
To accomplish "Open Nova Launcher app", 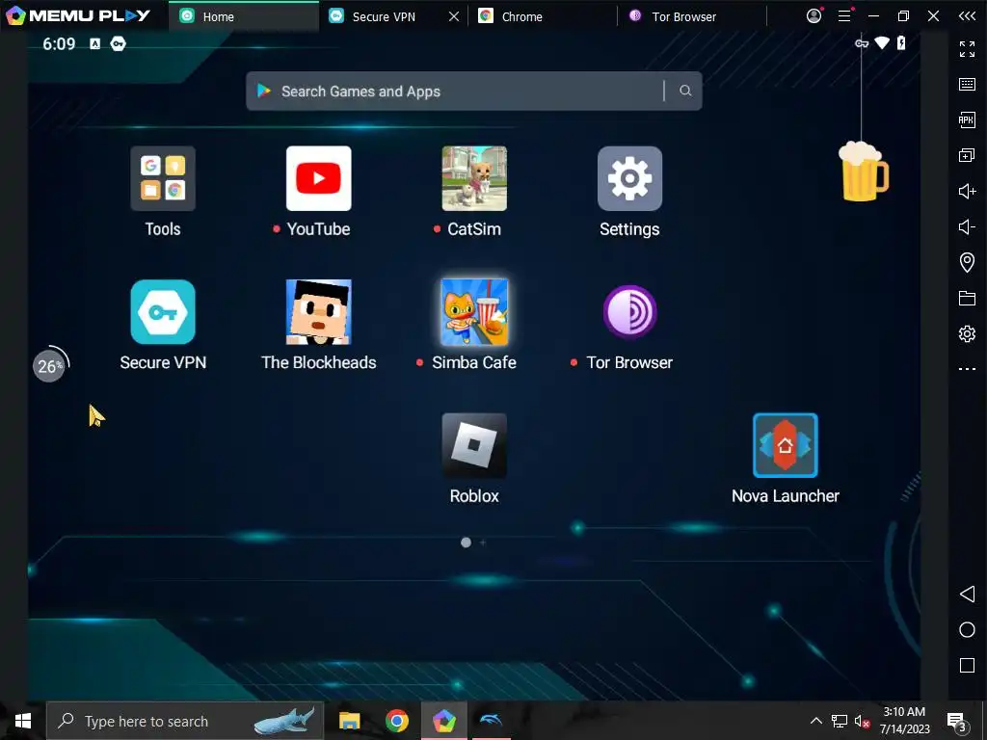I will pos(785,445).
